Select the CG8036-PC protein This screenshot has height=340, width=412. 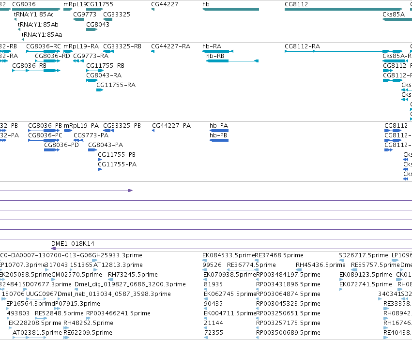44,140
